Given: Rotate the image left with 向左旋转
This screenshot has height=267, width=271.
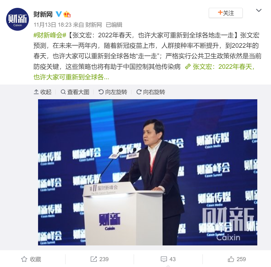Looking at the screenshot, I should [113, 92].
